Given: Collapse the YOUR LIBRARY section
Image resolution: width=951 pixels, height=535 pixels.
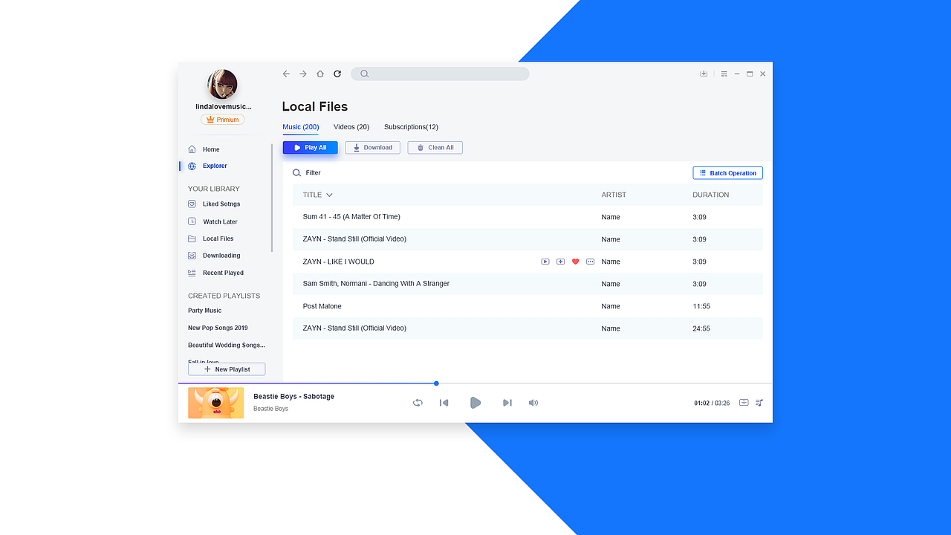Looking at the screenshot, I should (213, 189).
